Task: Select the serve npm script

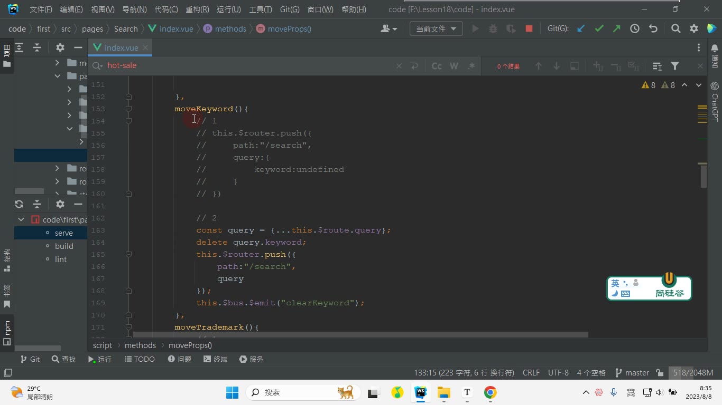Action: [64, 233]
